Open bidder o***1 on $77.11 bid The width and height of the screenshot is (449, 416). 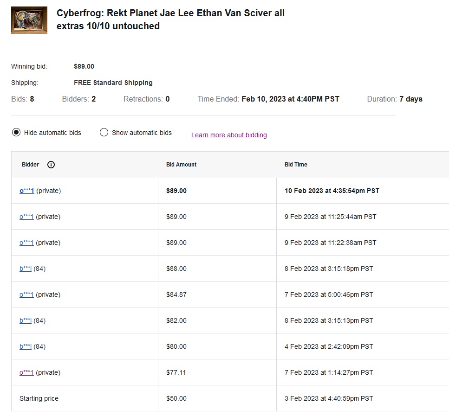point(26,372)
